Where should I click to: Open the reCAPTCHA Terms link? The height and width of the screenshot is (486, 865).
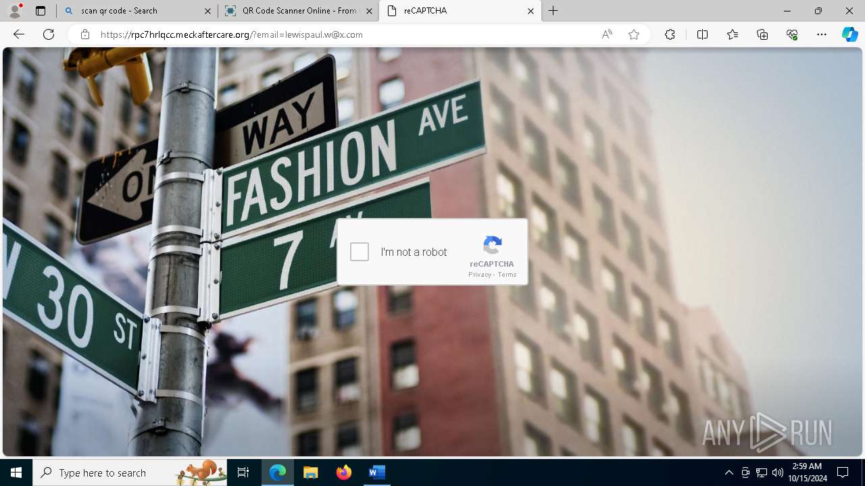(507, 275)
